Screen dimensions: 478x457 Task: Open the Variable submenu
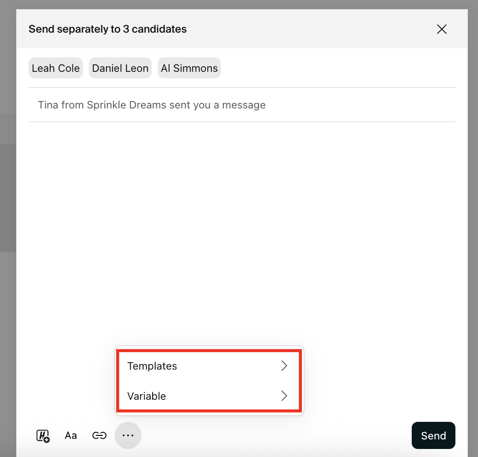[147, 396]
